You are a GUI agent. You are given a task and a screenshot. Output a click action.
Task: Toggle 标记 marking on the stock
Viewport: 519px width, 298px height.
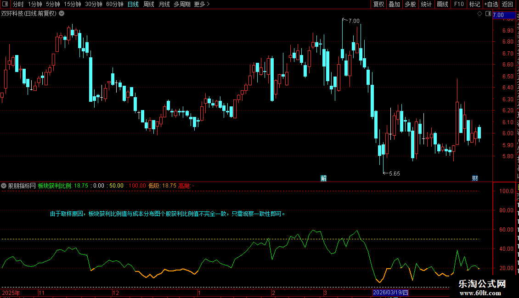click(474, 4)
